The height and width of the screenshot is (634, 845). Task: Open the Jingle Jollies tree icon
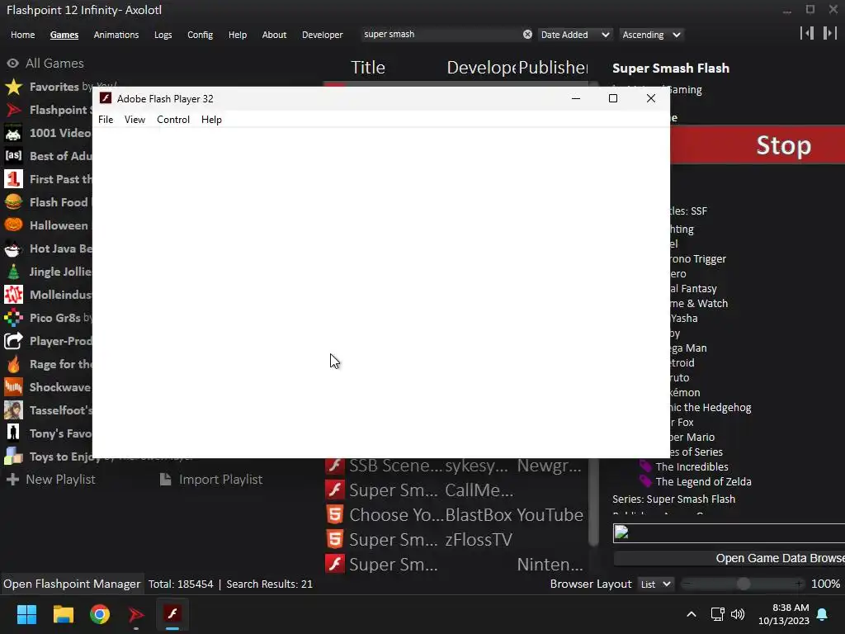tap(13, 272)
